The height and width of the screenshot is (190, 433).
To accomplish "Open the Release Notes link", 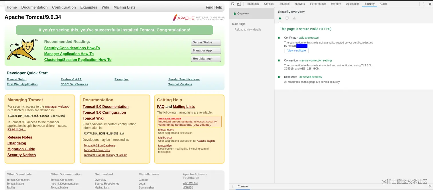I will [20, 137].
